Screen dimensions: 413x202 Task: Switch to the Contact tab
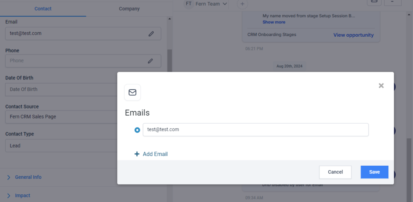[43, 9]
